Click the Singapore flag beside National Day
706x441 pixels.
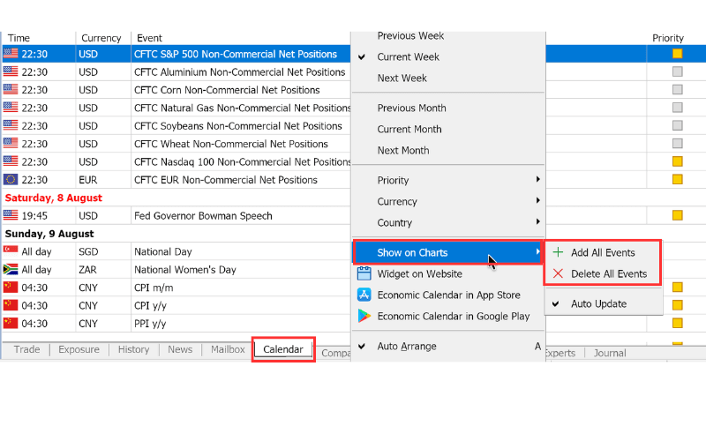[x=11, y=250]
